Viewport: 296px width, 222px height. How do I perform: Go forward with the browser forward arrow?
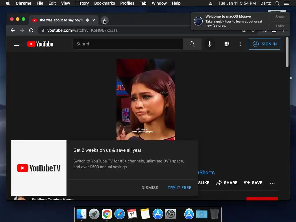[22, 30]
